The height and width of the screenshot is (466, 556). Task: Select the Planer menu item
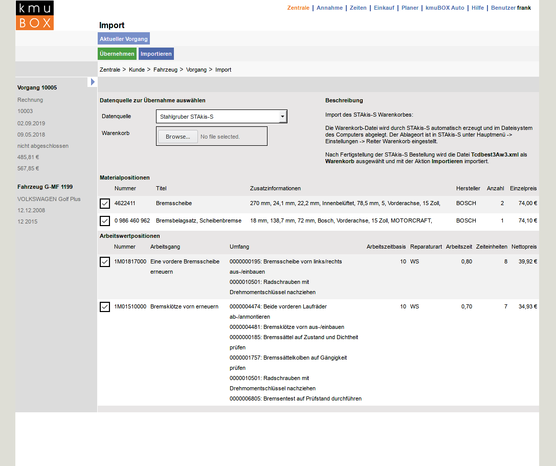coord(410,8)
